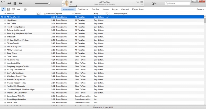Image resolution: width=206 pixels, height=109 pixels.
Task: Click the heart column header icon
Action: [107, 14]
